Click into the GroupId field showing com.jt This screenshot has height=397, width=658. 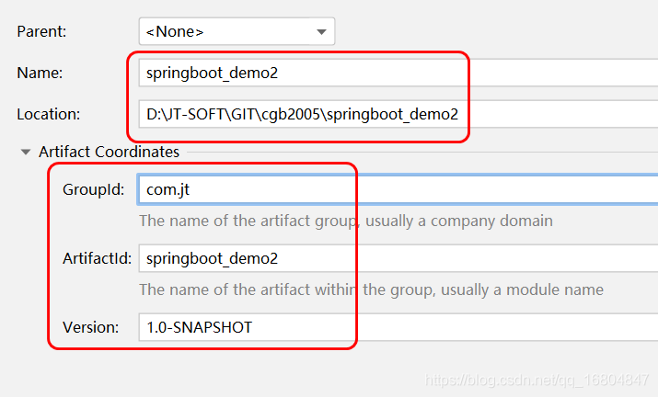(x=398, y=189)
